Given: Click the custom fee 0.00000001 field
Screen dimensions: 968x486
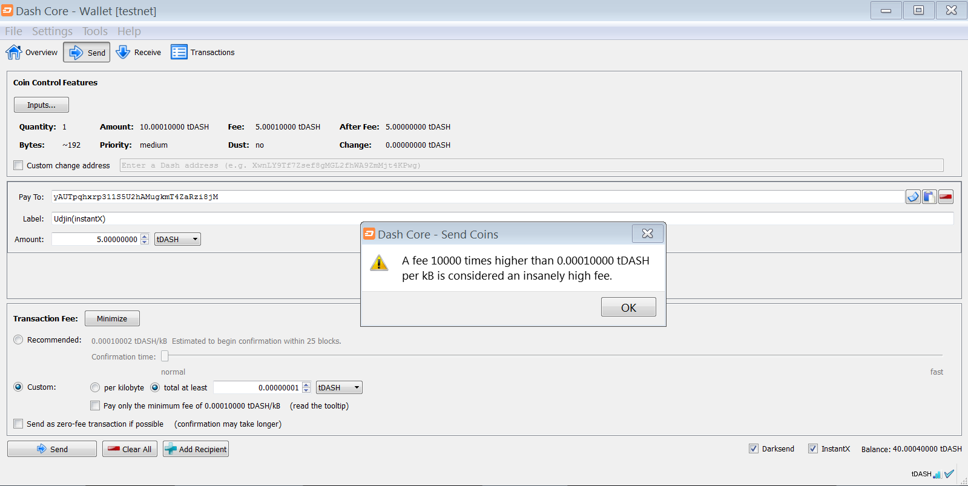Looking at the screenshot, I should pos(257,387).
